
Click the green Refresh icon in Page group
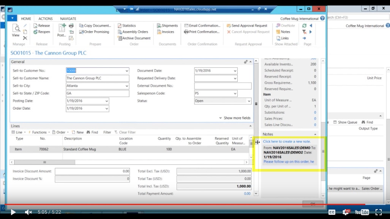click(304, 25)
